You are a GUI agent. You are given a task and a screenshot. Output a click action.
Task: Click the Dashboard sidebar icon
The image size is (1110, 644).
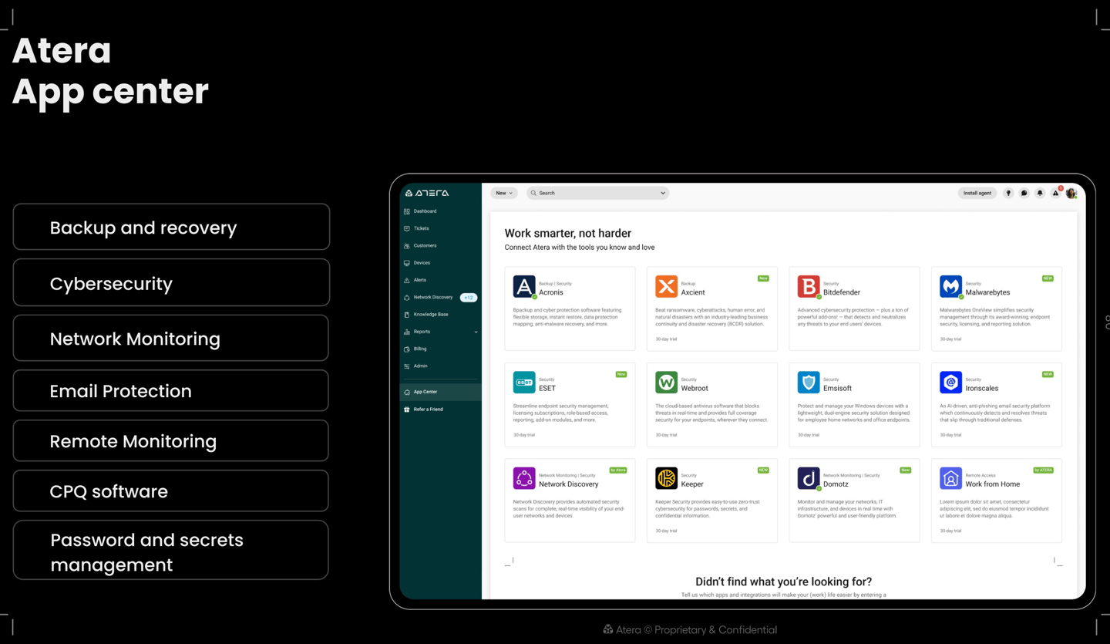pos(407,211)
